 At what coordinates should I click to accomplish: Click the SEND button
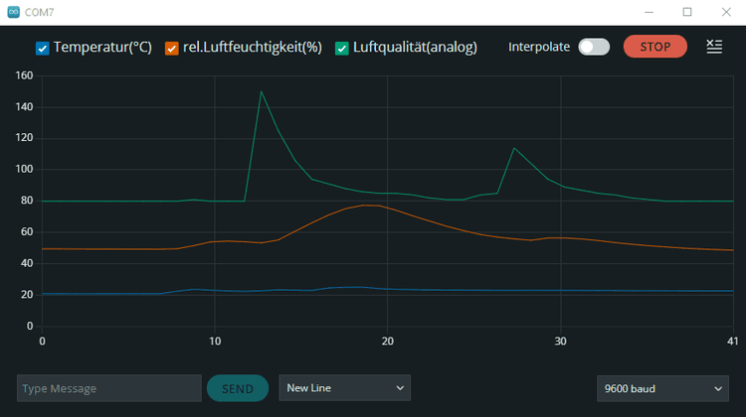coord(237,388)
